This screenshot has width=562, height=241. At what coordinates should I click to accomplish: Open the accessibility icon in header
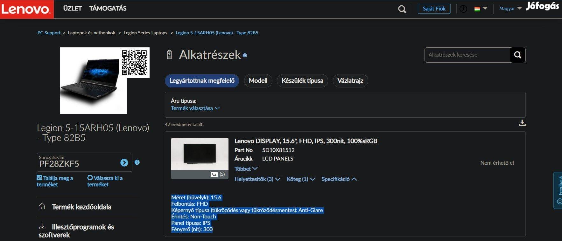click(463, 9)
